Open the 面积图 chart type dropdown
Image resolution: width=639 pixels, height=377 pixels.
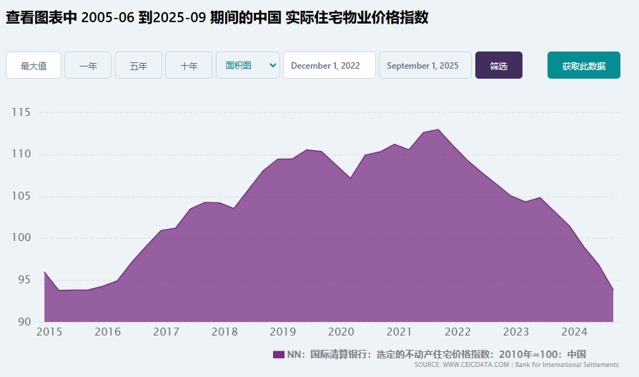pos(248,65)
